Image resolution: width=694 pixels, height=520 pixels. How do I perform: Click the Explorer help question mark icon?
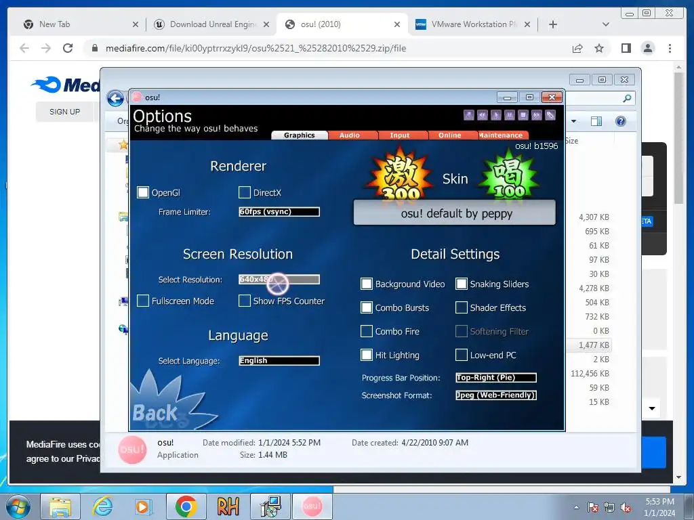[x=621, y=121]
